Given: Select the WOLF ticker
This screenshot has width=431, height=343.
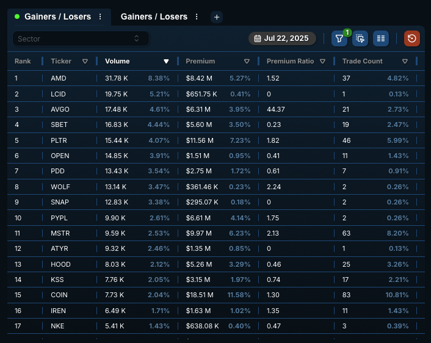Looking at the screenshot, I should (60, 187).
